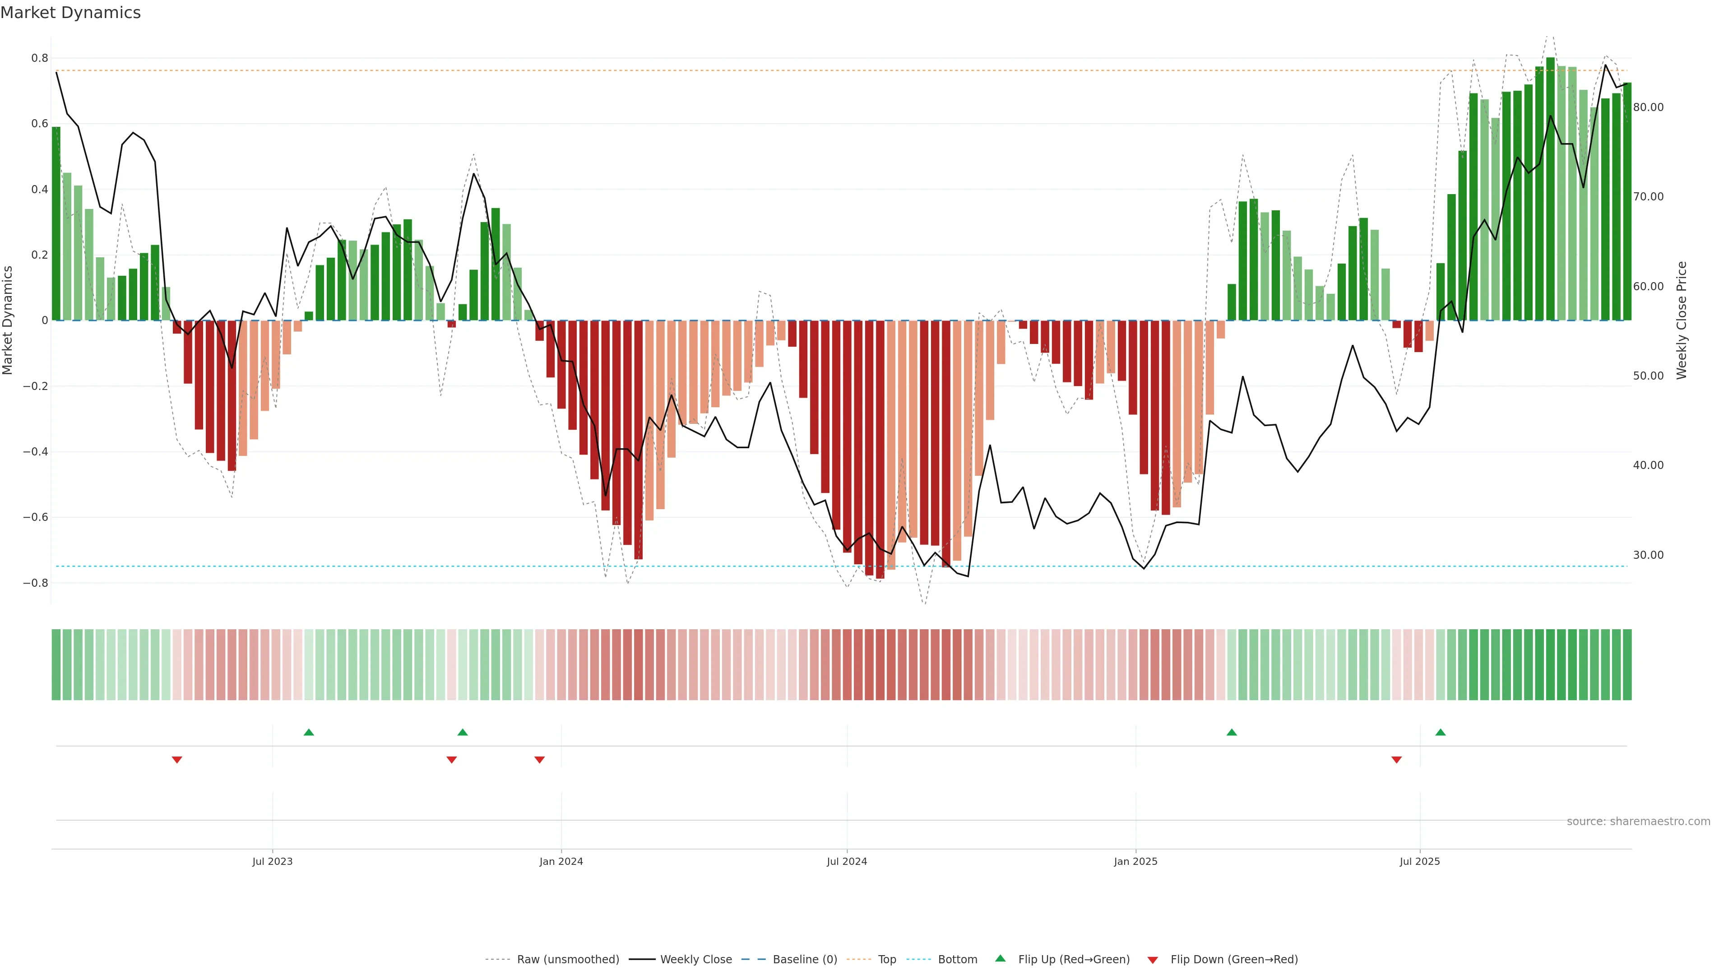Click green flip-up marker after Jan 2025

pyautogui.click(x=1231, y=732)
